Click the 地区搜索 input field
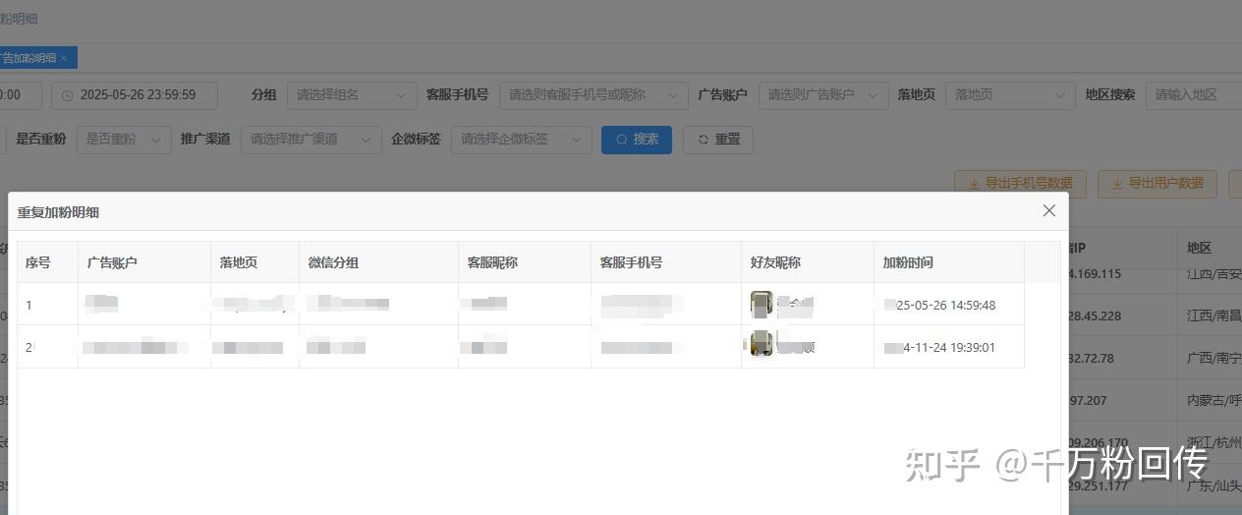This screenshot has width=1242, height=515. (1194, 95)
